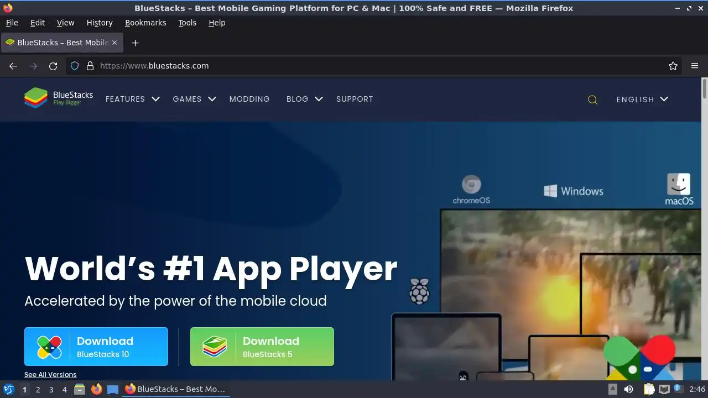708x398 pixels.
Task: Expand the BLOG dropdown menu
Action: coord(305,99)
